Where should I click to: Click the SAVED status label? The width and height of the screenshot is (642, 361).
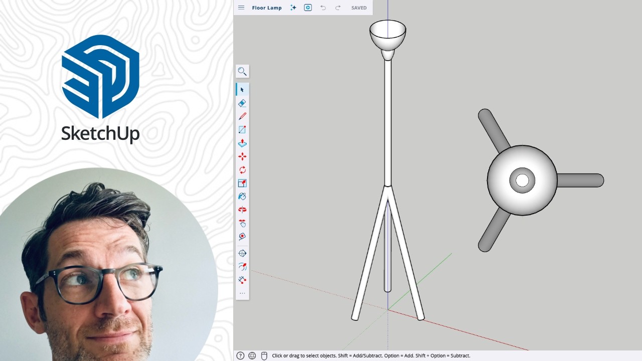(x=359, y=8)
